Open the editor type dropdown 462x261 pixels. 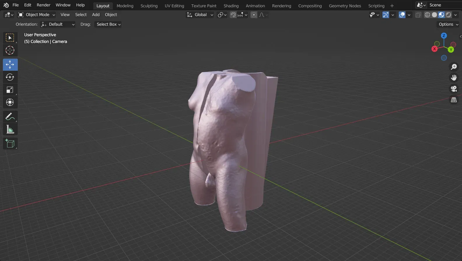(9, 15)
